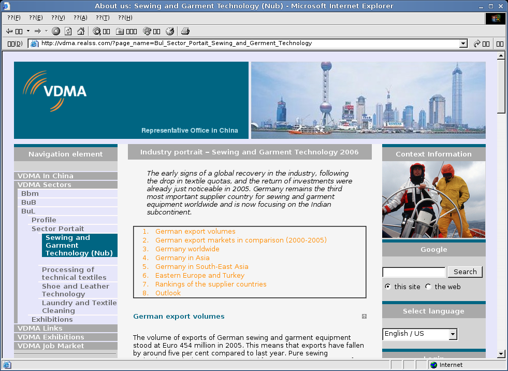This screenshot has width=508, height=371.
Task: Open Search via magnifier toolbar icon
Action: 97,31
